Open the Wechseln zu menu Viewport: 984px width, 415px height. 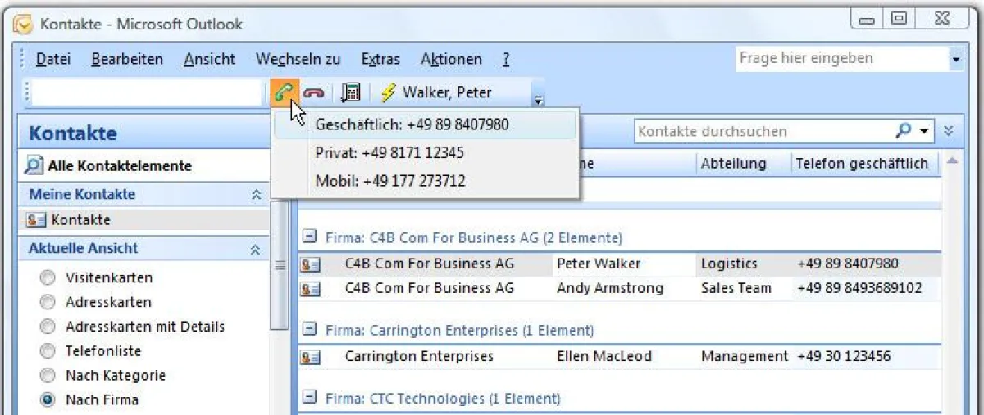click(298, 59)
